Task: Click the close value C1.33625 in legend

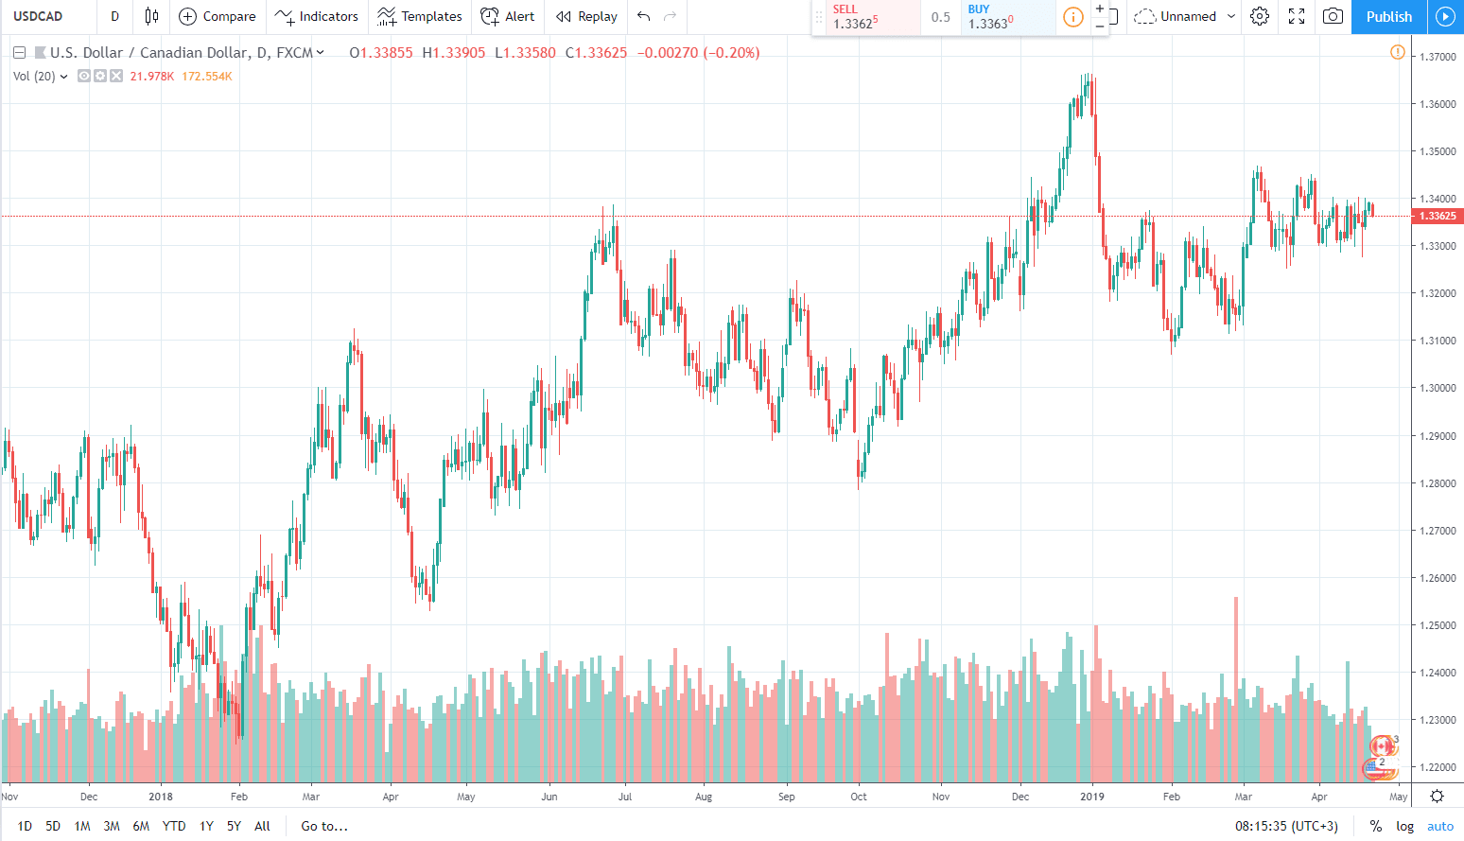Action: coord(596,53)
